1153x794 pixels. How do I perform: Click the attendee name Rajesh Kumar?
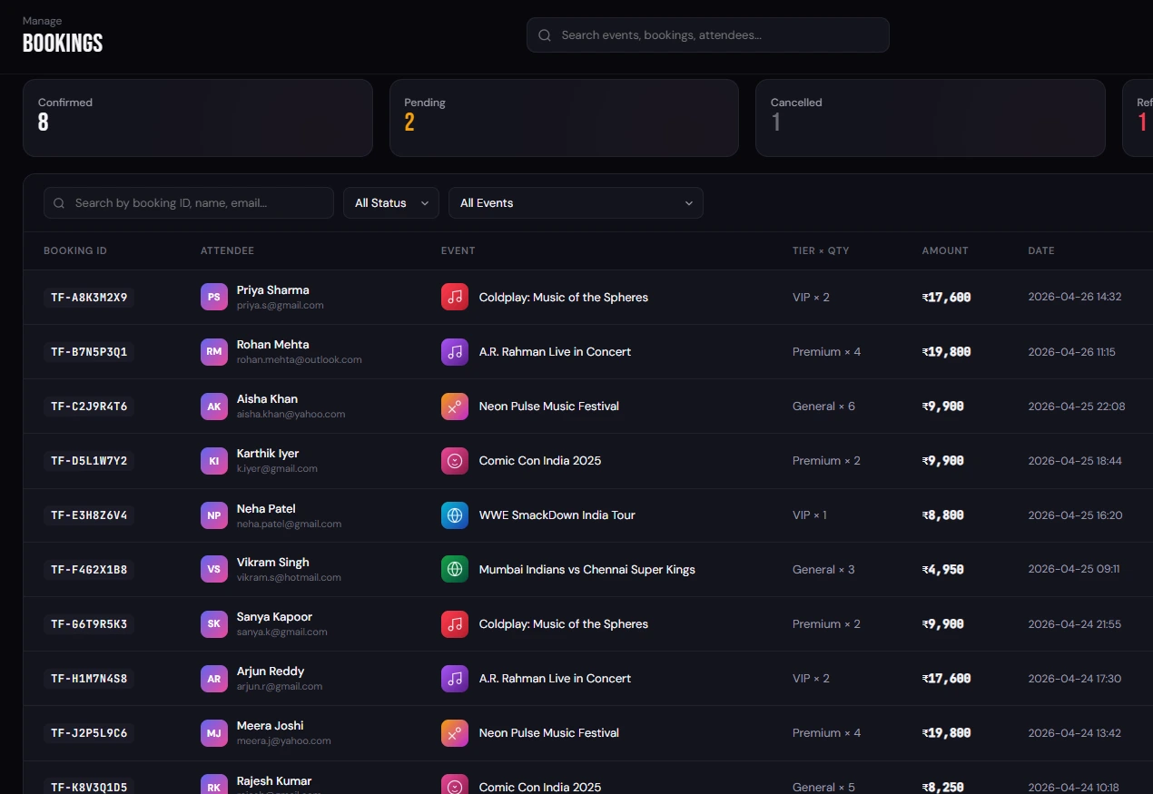tap(274, 780)
